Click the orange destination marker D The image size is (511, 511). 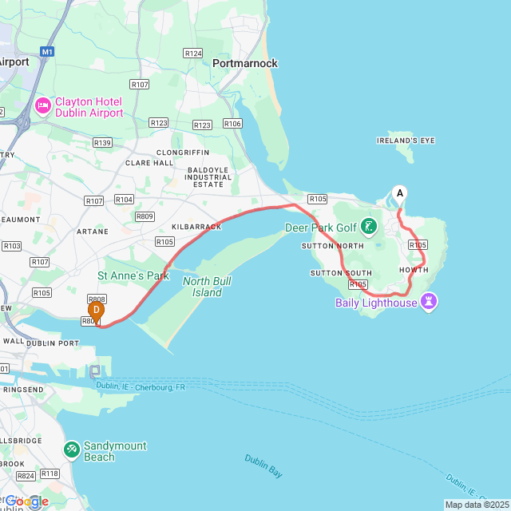96,312
